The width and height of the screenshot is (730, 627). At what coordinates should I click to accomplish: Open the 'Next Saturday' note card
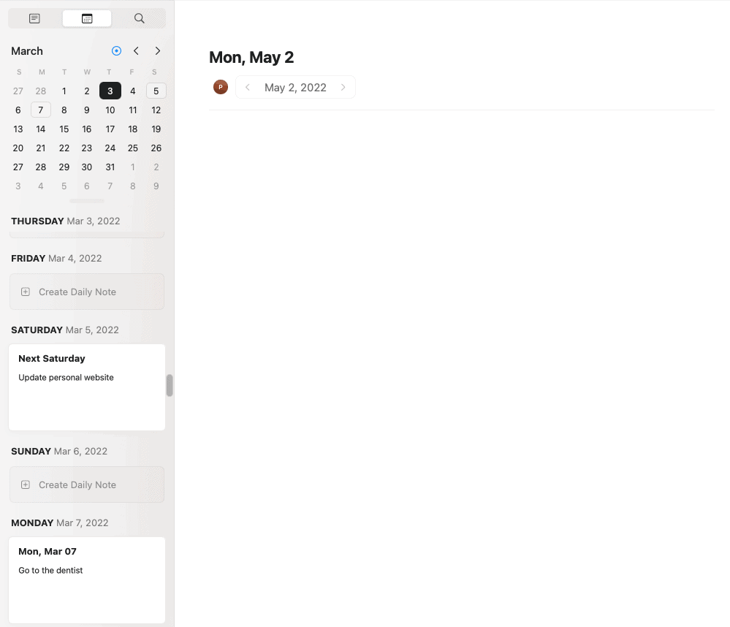pos(87,386)
